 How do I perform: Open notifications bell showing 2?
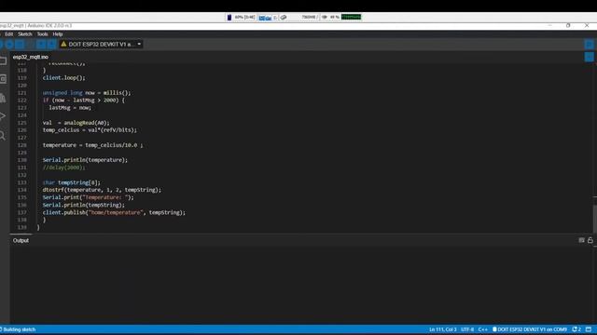(x=576, y=329)
